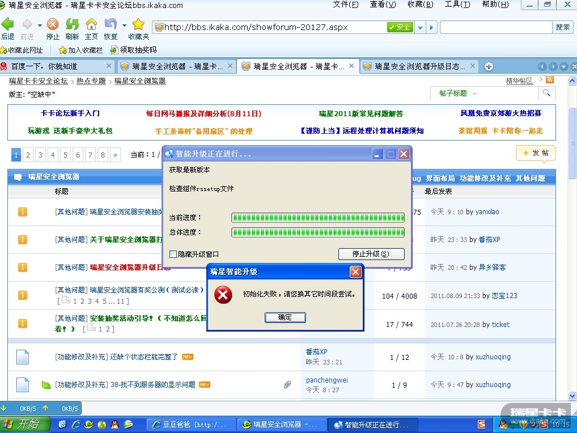Go to page 2 of thread list
Image resolution: width=577 pixels, height=433 pixels.
[x=28, y=155]
